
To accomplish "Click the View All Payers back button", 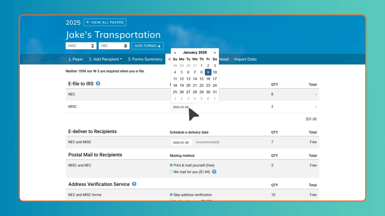I will [105, 22].
